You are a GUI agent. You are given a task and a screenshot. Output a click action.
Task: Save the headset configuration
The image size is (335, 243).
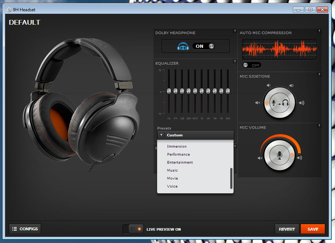click(x=313, y=229)
